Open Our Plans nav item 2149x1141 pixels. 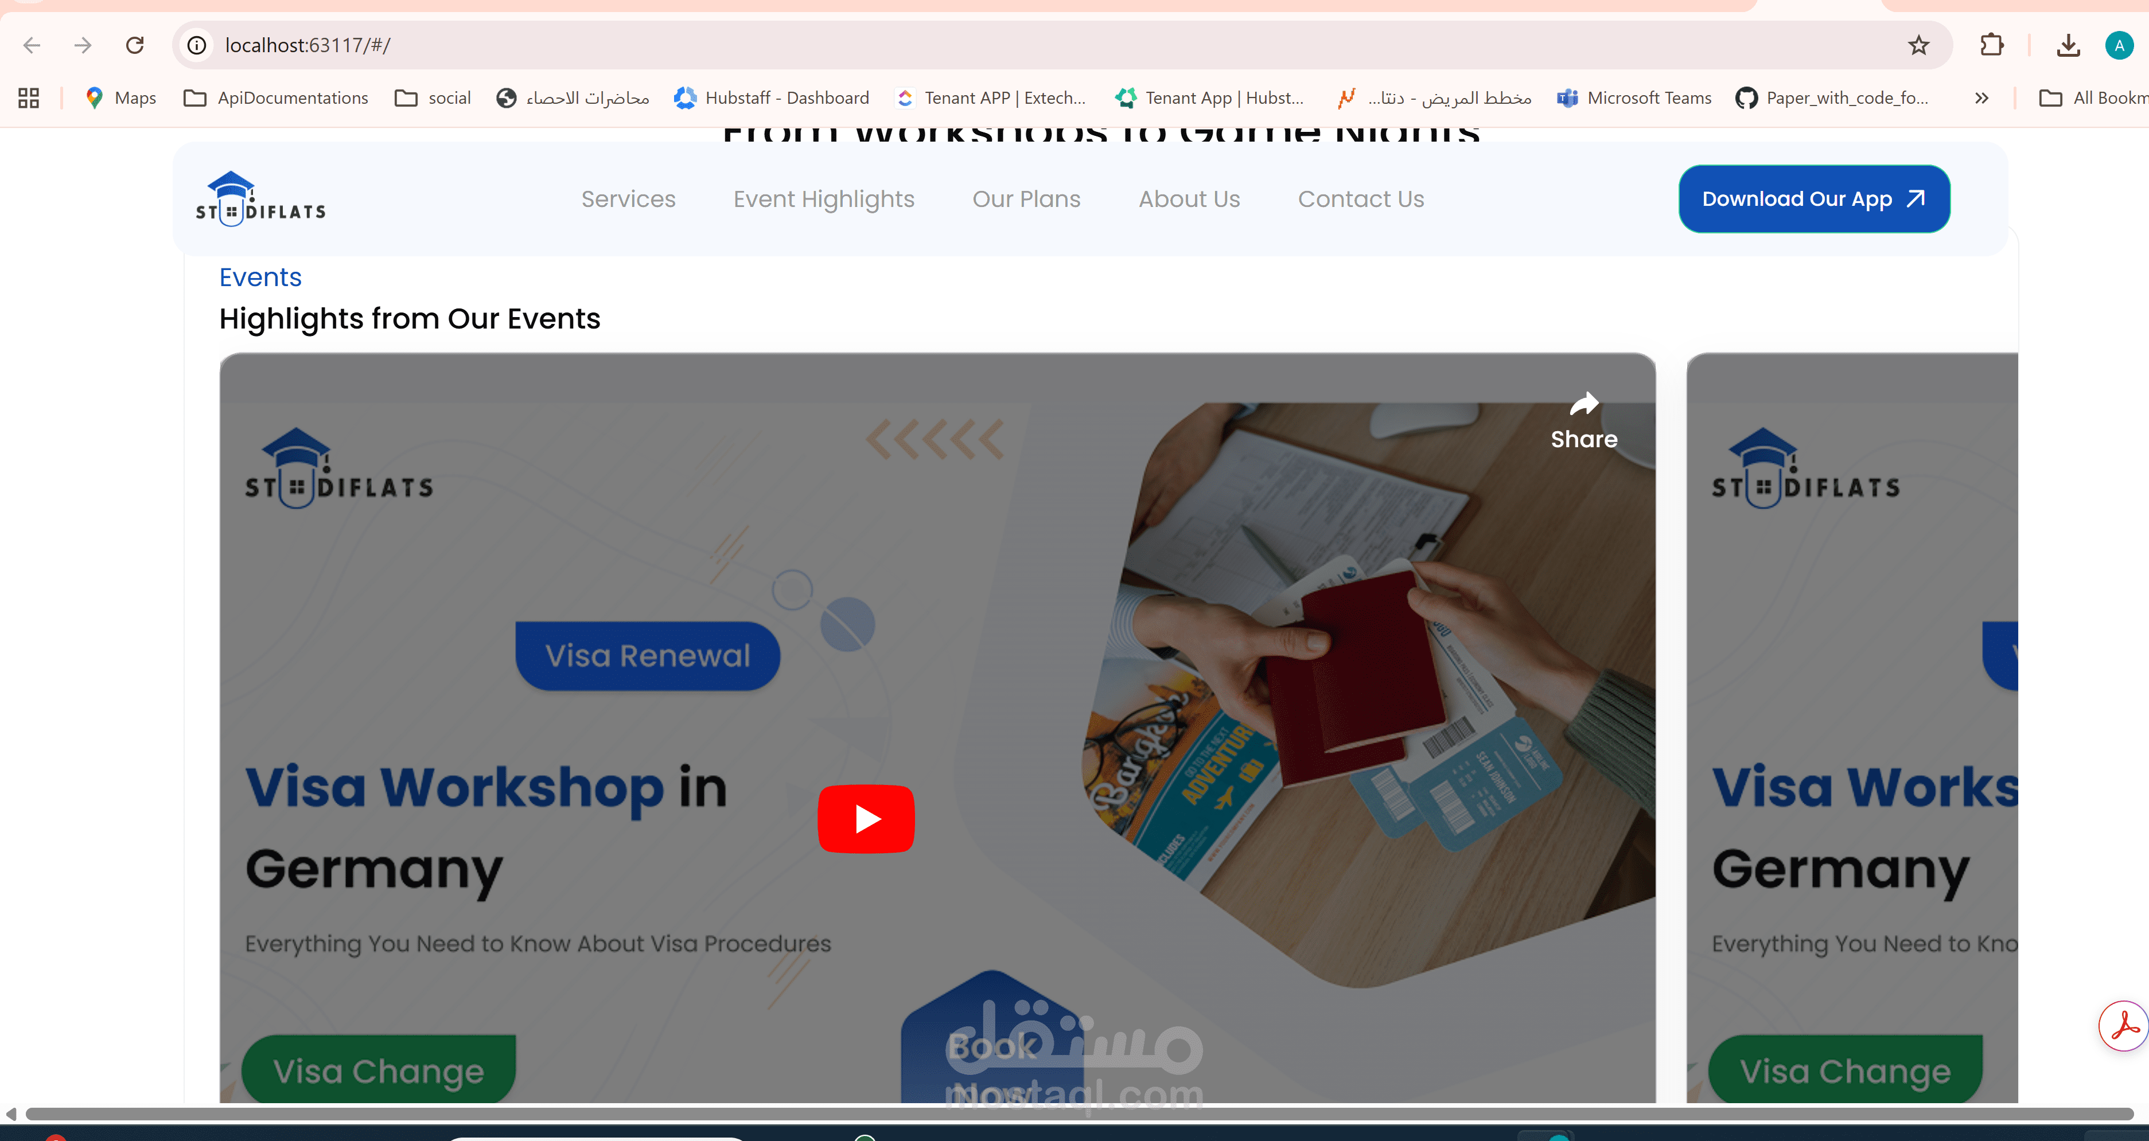click(x=1026, y=198)
